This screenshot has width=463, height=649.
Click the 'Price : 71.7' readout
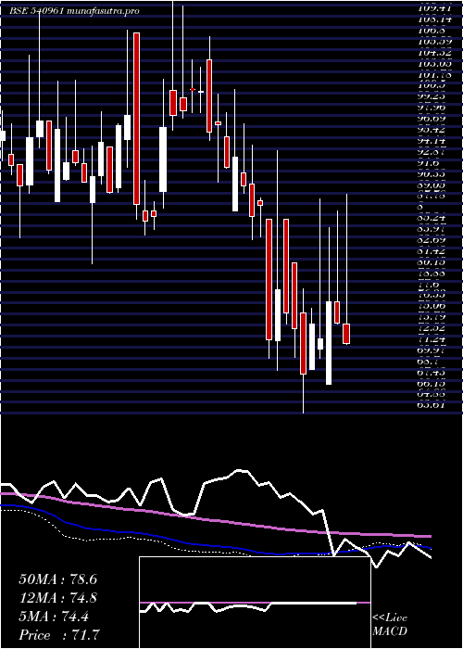pyautogui.click(x=59, y=635)
